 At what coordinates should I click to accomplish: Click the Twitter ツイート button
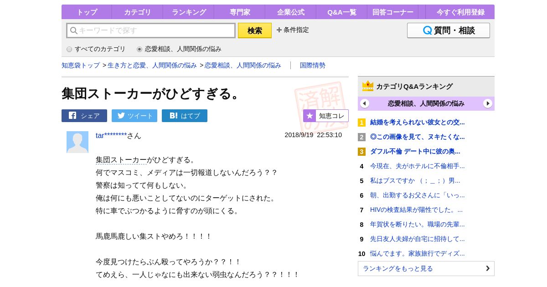point(134,116)
